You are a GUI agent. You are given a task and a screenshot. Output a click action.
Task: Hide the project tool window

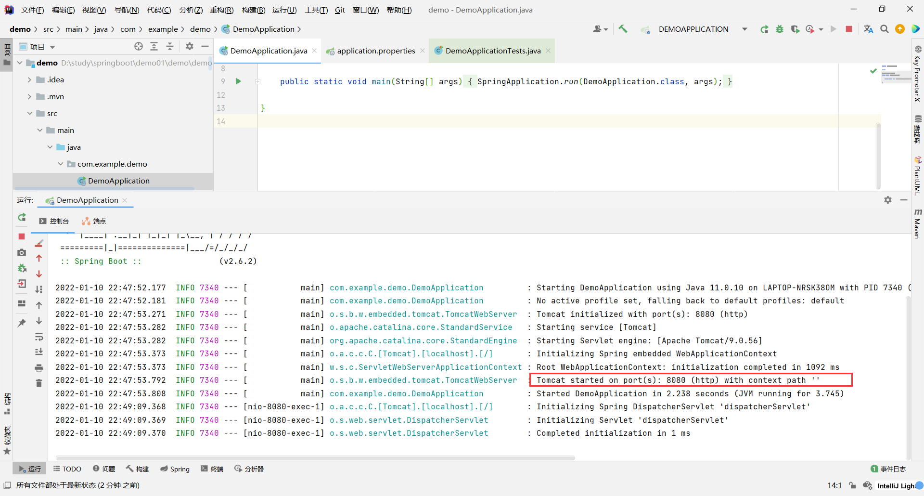(205, 46)
